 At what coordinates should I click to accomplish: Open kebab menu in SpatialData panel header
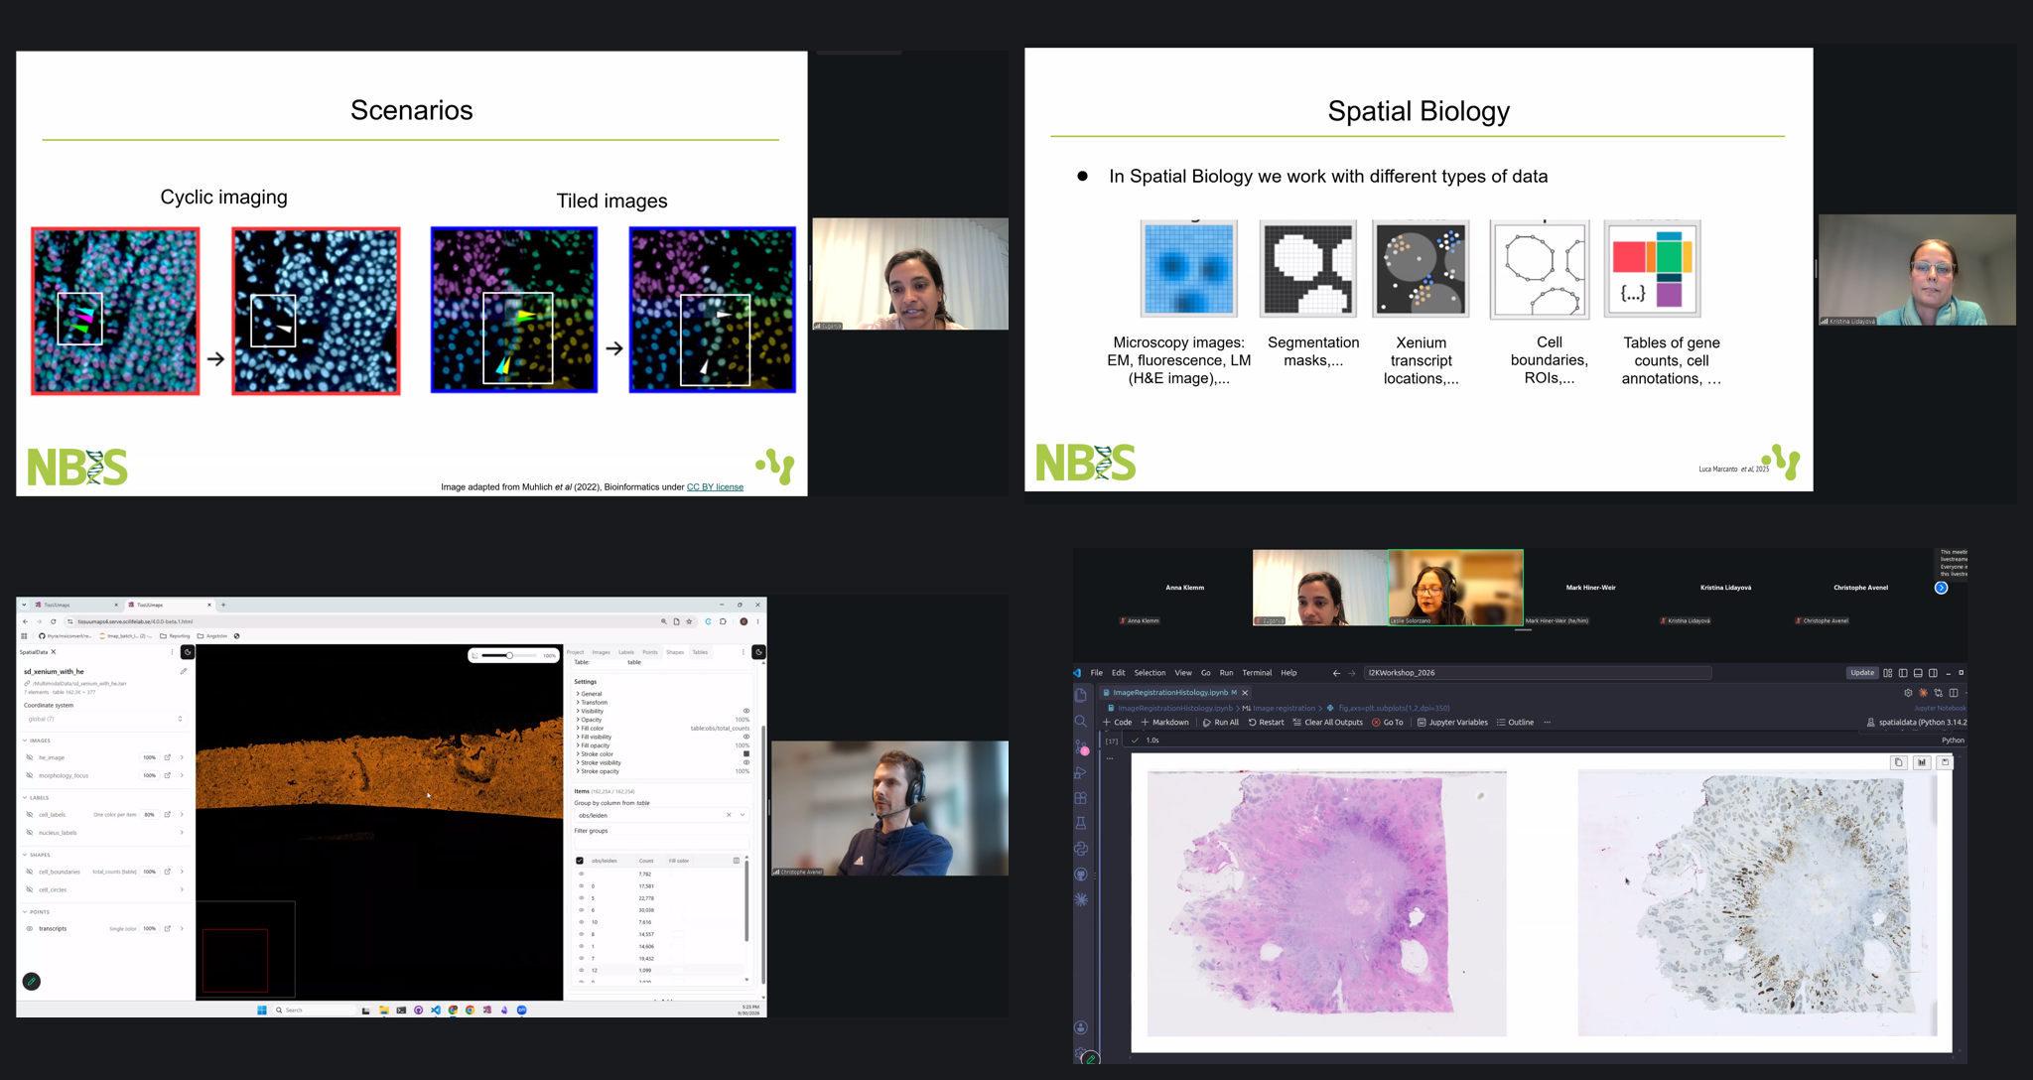click(x=172, y=652)
